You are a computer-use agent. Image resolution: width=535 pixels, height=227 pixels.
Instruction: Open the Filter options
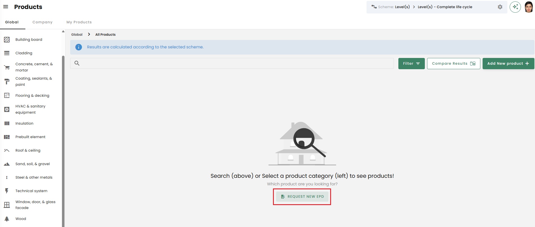[411, 64]
